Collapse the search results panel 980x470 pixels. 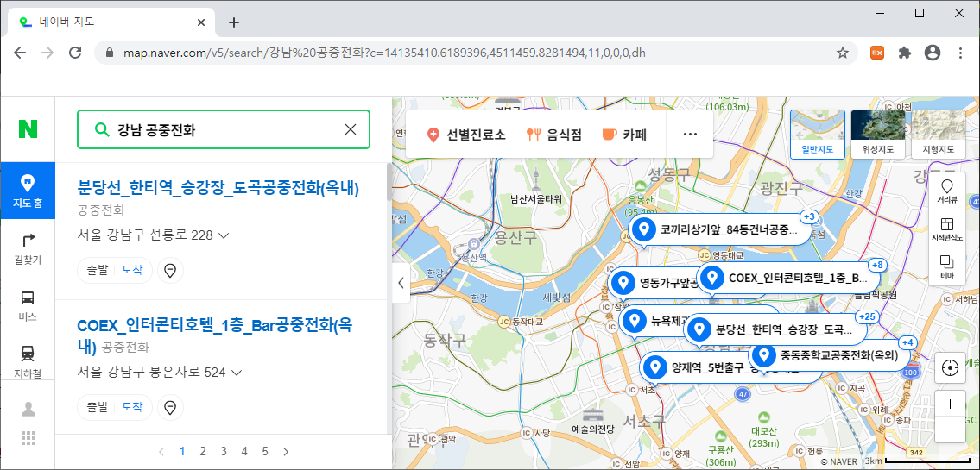pyautogui.click(x=401, y=283)
